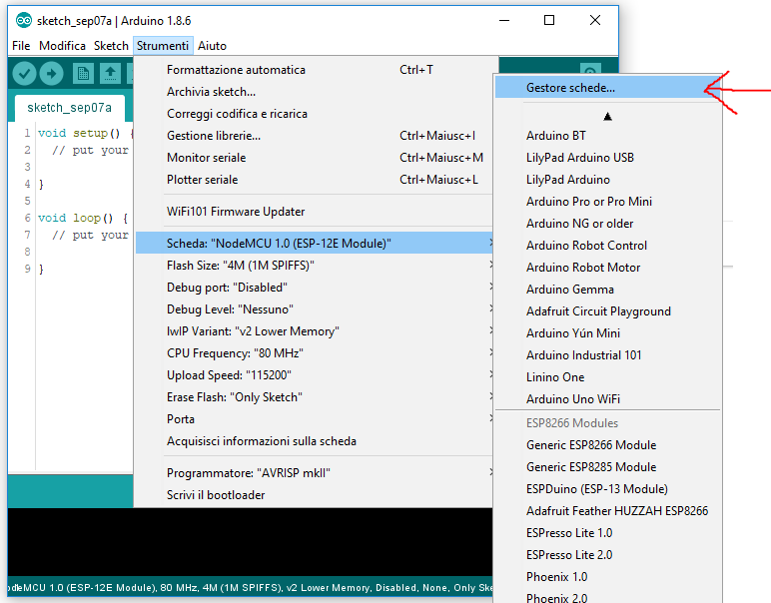This screenshot has width=771, height=603.
Task: Expand Debug port Disabled submenu
Action: 314,288
